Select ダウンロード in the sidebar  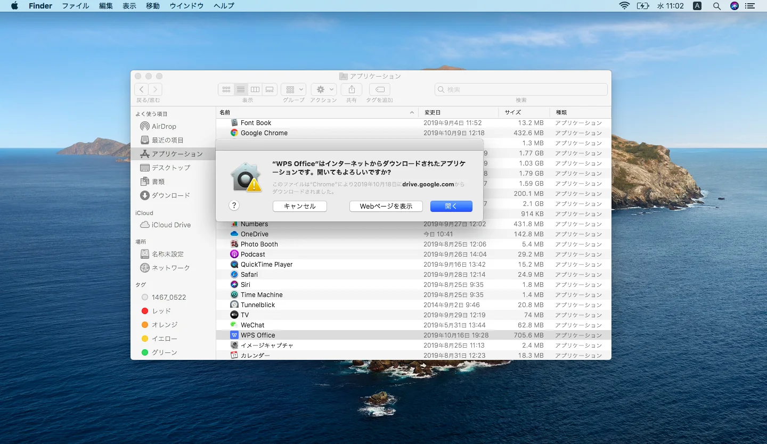pos(173,195)
